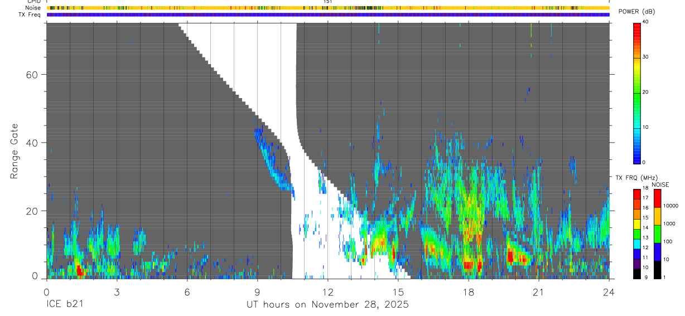Click the '9' tick on the UT hours axis
The image size is (685, 316).
click(x=257, y=291)
